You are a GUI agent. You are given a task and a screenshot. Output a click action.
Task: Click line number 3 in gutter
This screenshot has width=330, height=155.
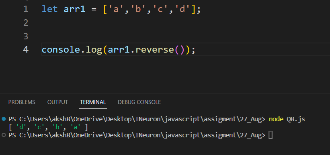click(x=26, y=36)
